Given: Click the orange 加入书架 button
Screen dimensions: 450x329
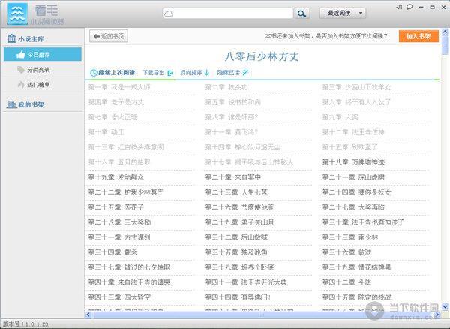Looking at the screenshot, I should [x=418, y=36].
